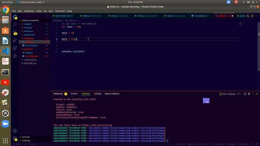Open Terminal app from the dock
Screen dimensions: 260x146
[x=5, y=72]
